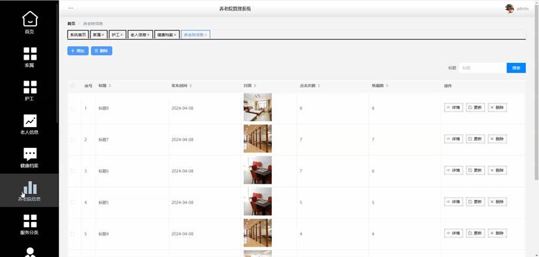Open 健康档案 in the sidebar
This screenshot has width=539, height=257.
pyautogui.click(x=29, y=158)
